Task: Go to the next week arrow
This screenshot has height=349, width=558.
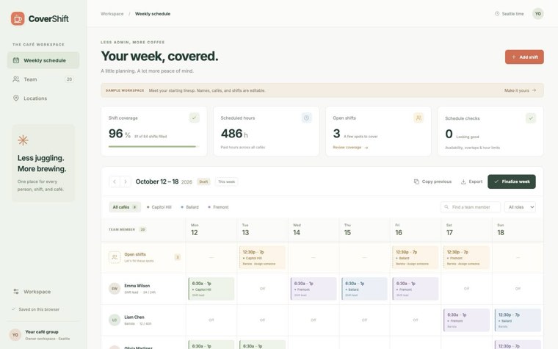Action: click(x=126, y=181)
